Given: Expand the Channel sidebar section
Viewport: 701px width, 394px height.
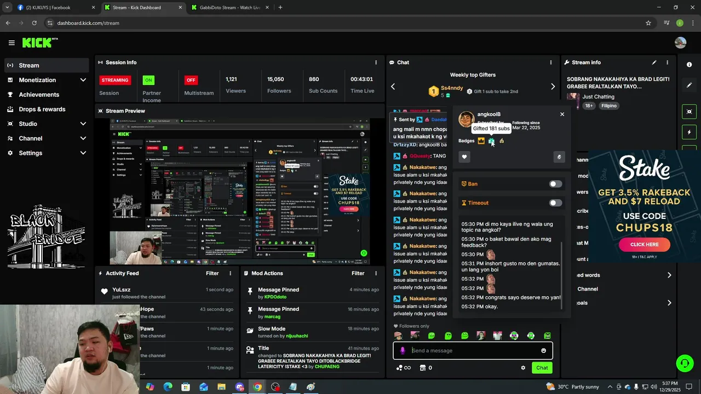Looking at the screenshot, I should click(83, 138).
